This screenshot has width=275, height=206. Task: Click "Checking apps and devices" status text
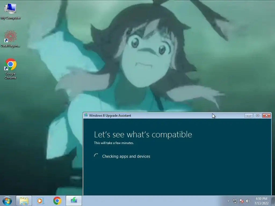click(x=126, y=156)
